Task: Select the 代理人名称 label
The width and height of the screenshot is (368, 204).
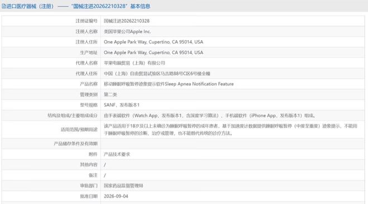Action: coord(86,63)
